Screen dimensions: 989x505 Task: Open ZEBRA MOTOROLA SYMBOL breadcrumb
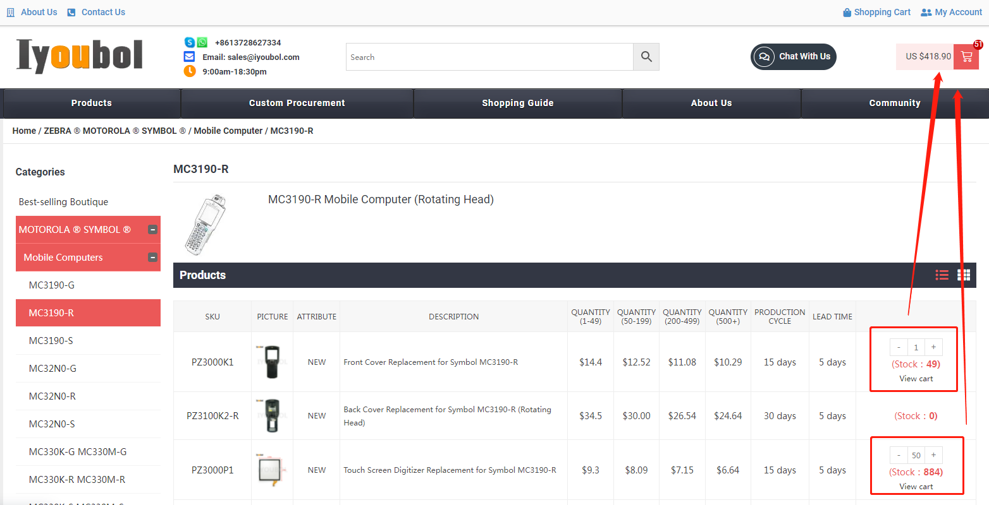pos(115,131)
